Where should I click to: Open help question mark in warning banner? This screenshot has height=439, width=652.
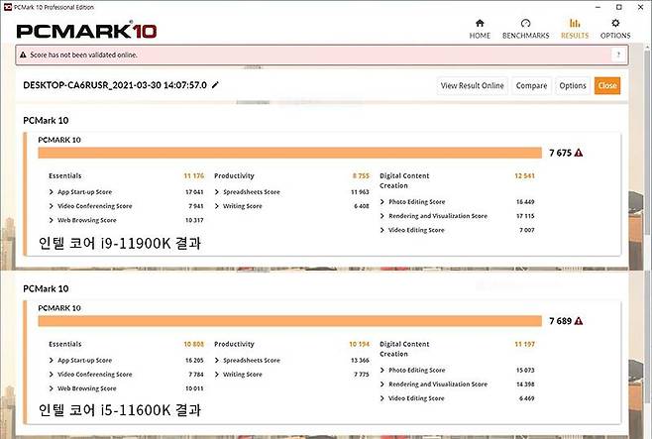(x=618, y=55)
